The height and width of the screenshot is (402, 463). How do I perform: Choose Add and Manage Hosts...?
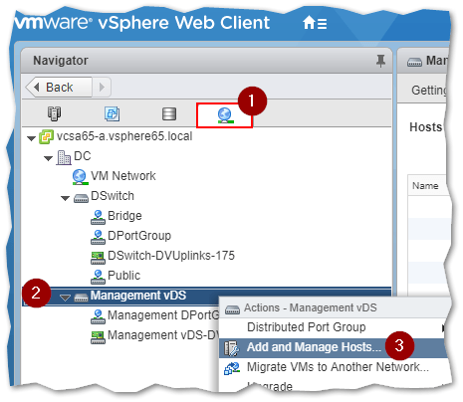(314, 347)
